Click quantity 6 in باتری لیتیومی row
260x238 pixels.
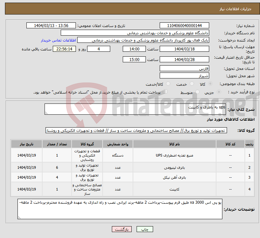coord(57,167)
